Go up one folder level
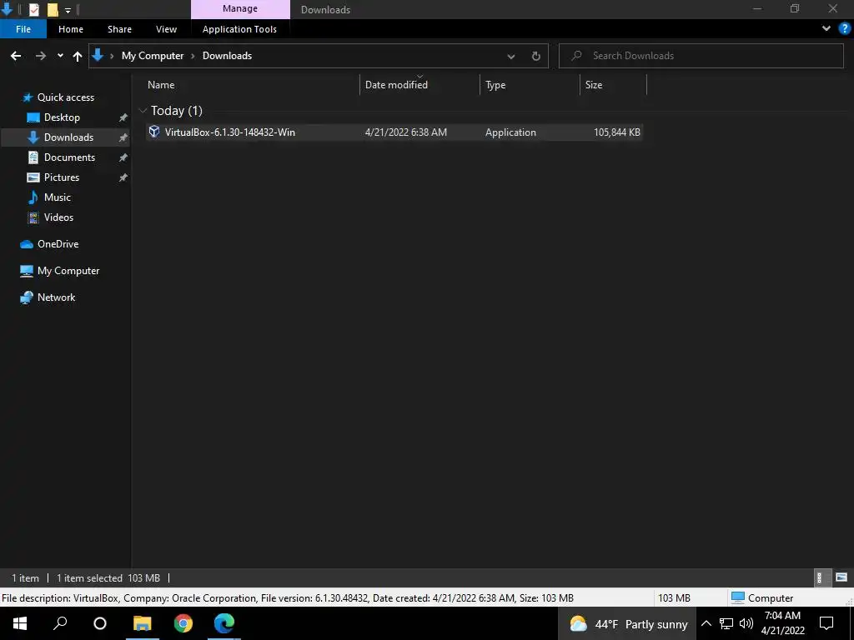Image resolution: width=854 pixels, height=640 pixels. click(x=78, y=56)
